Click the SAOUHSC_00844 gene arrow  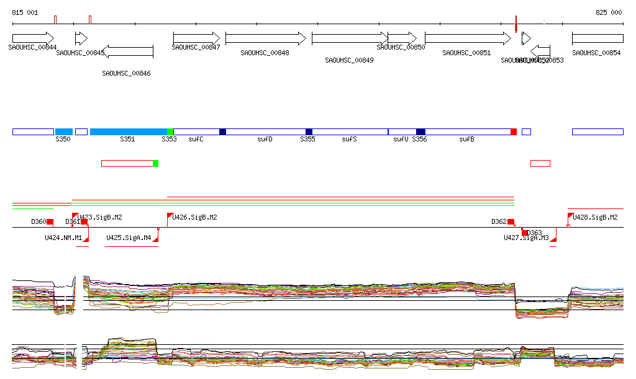33,38
